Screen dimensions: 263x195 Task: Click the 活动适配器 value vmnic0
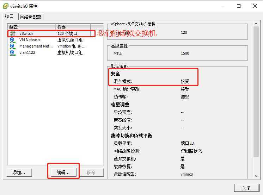click(186, 174)
